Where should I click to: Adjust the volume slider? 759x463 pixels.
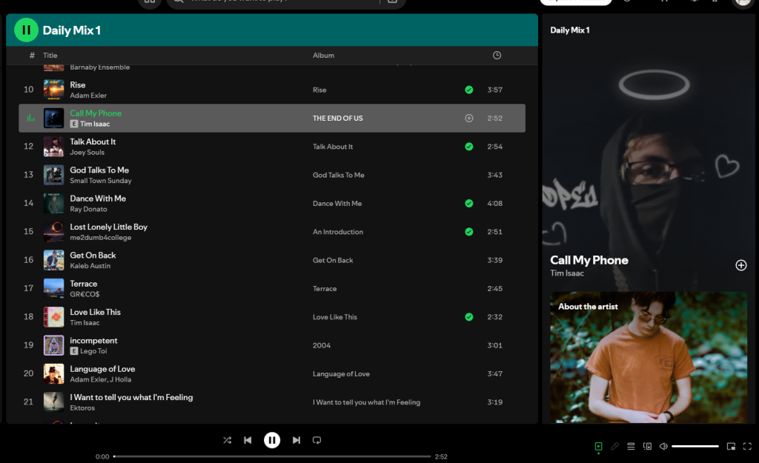point(695,446)
